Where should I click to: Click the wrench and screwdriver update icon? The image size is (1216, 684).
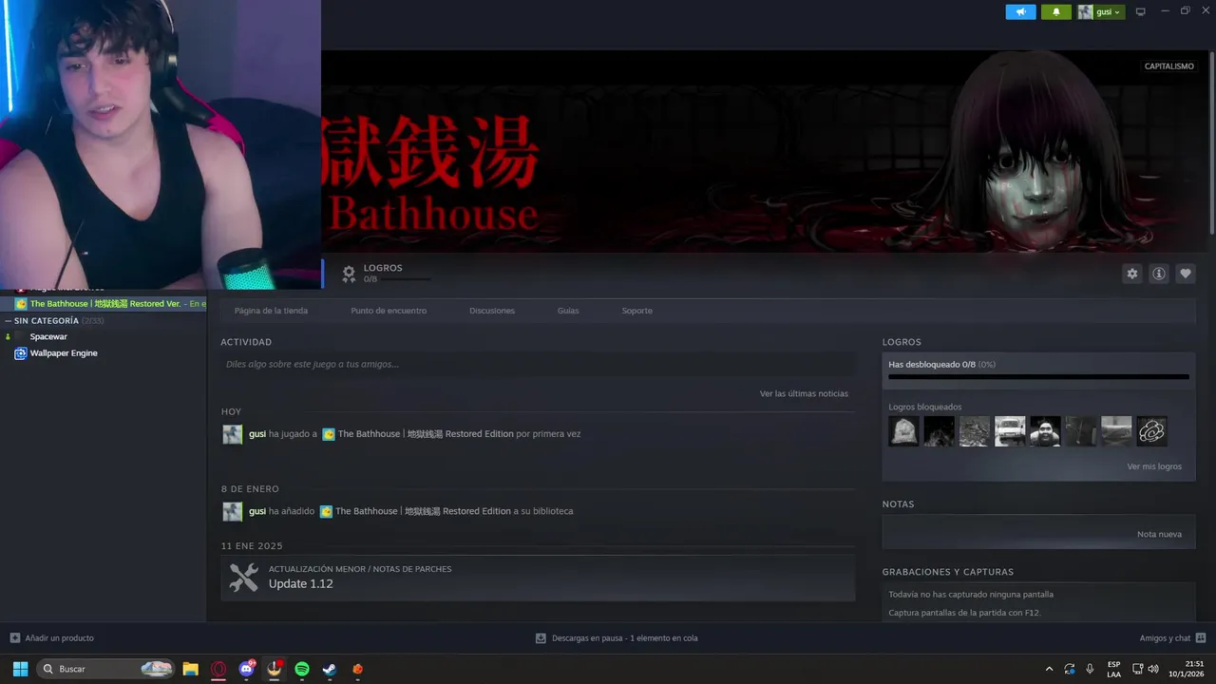[x=244, y=578]
